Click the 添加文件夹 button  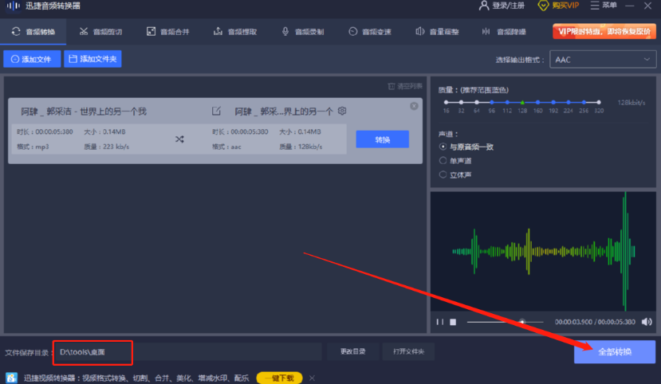(92, 59)
